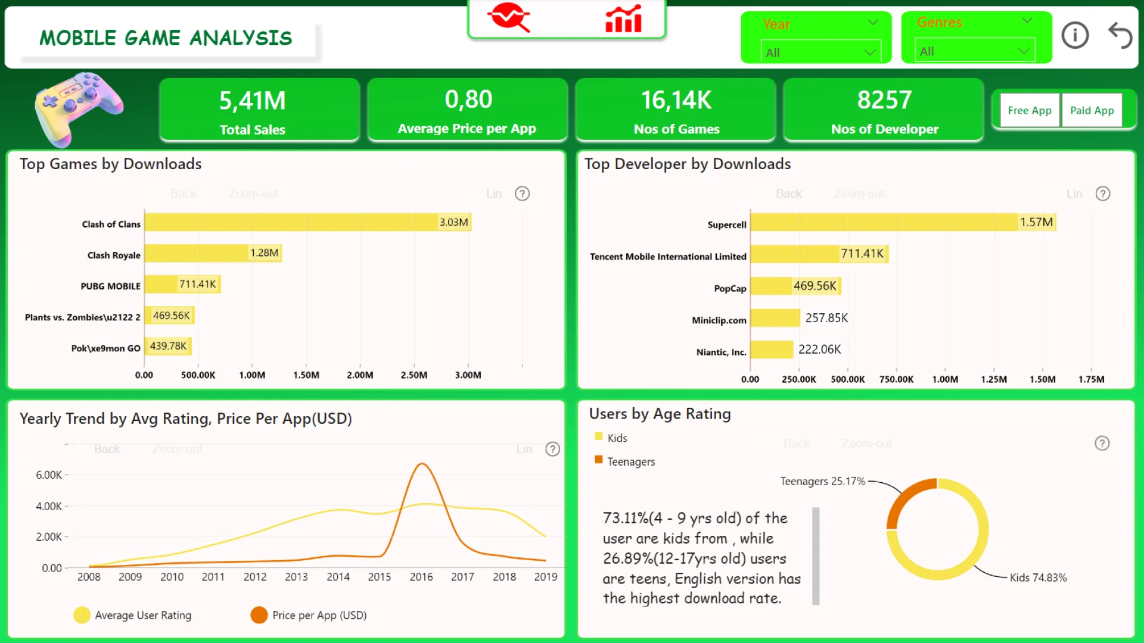
Task: Toggle Lin scale on Yearly Trend chart
Action: 524,449
